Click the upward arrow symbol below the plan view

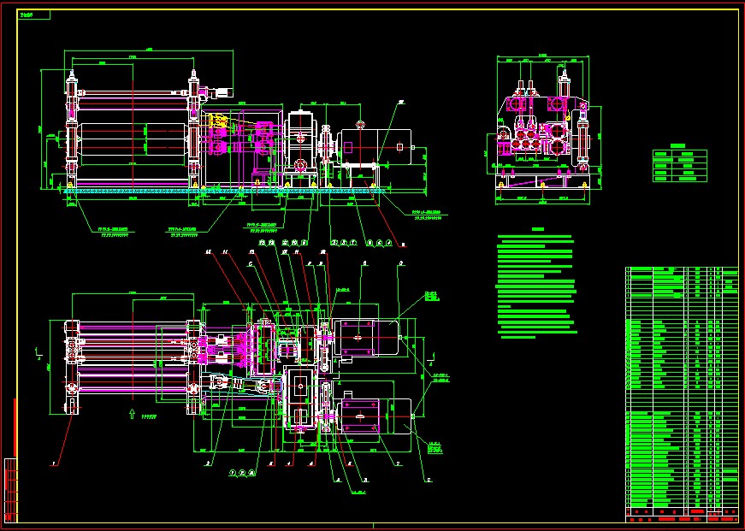(x=132, y=414)
